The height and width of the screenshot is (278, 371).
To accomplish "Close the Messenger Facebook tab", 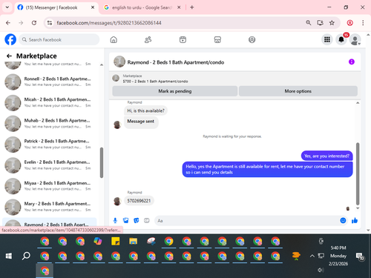I will point(93,7).
